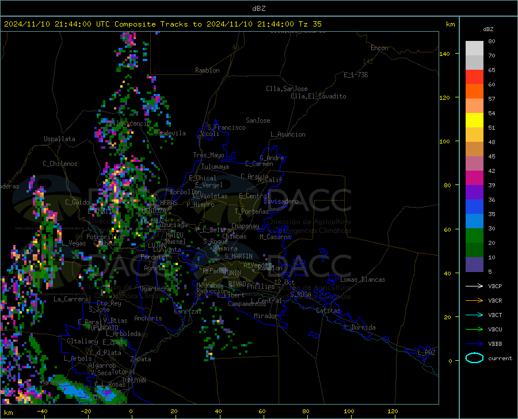The image size is (518, 419).
Task: Click the 140 tick on the vertical axis
Action: click(444, 54)
